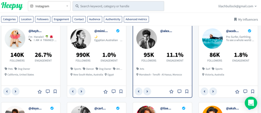Open the @heyh profile handle
The width and height of the screenshot is (261, 113).
click(35, 31)
